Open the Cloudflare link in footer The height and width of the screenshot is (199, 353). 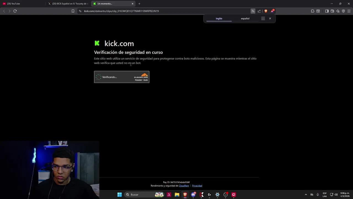(184, 186)
